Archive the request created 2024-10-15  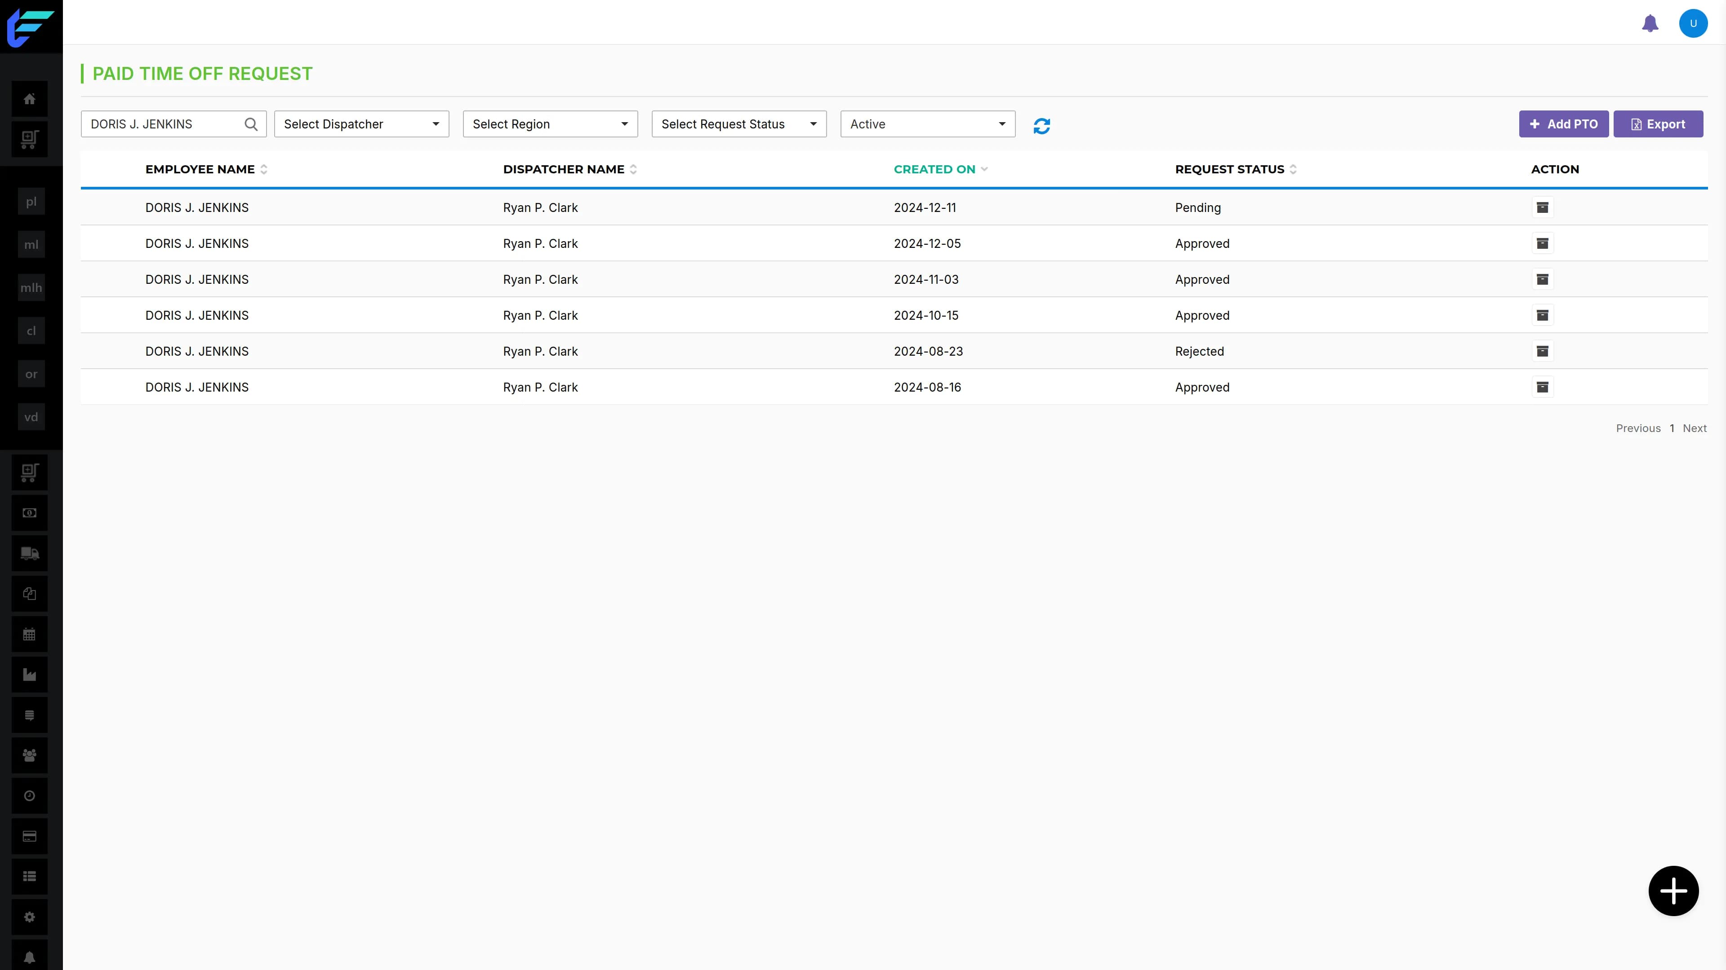[x=1543, y=315]
